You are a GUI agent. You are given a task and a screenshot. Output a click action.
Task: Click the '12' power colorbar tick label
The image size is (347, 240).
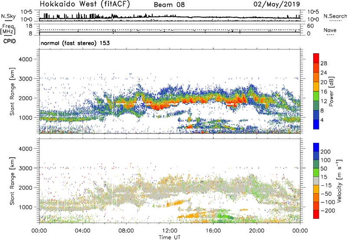[324, 101]
